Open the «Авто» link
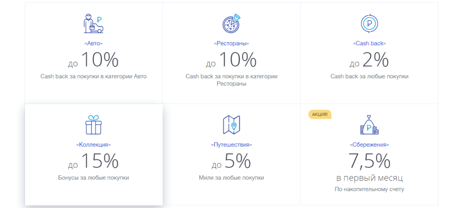This screenshot has height=208, width=463. coord(93,43)
